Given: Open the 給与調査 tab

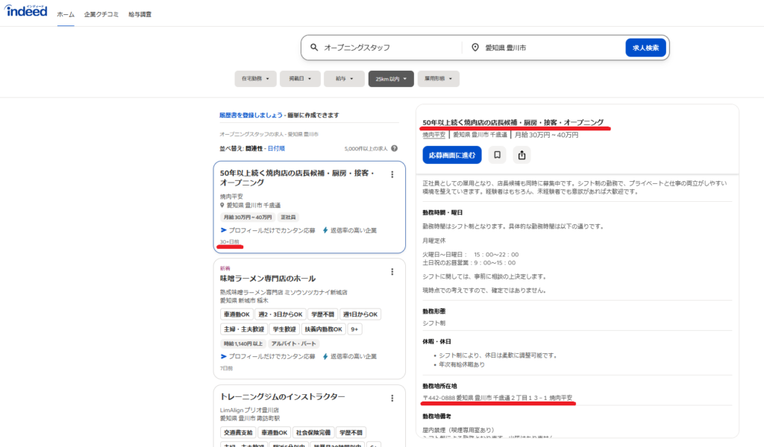Looking at the screenshot, I should (140, 14).
